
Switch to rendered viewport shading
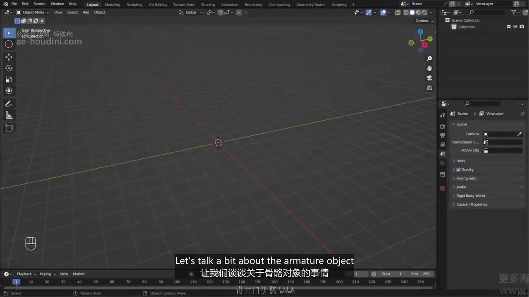424,12
